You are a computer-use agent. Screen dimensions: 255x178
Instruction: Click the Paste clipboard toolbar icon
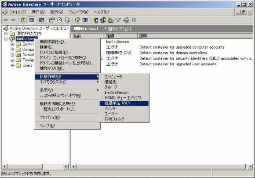pos(42,20)
